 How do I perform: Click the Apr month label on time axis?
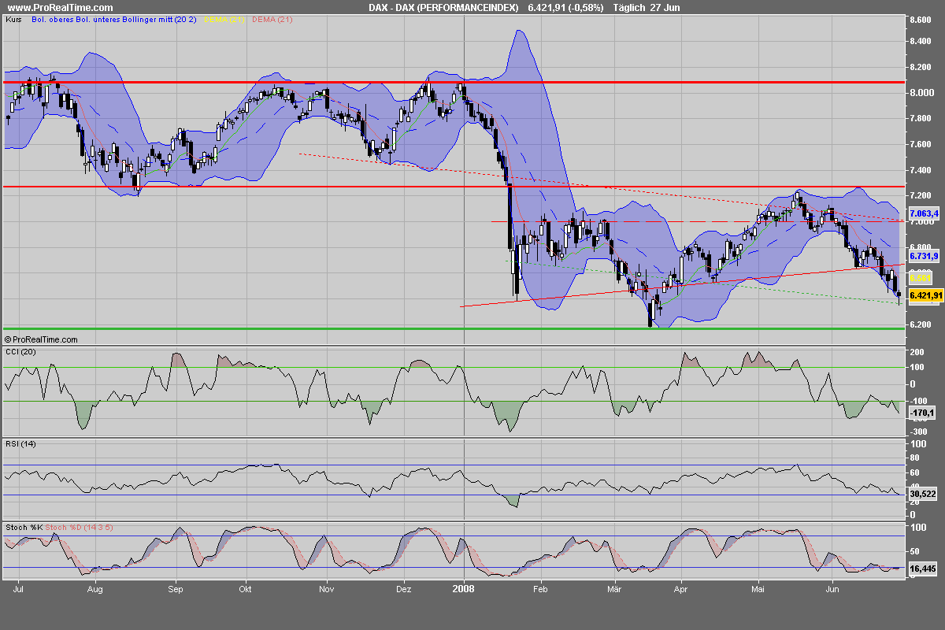(681, 587)
